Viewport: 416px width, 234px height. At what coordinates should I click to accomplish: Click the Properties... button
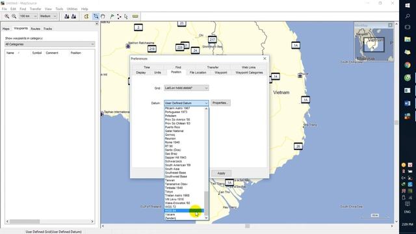point(220,103)
